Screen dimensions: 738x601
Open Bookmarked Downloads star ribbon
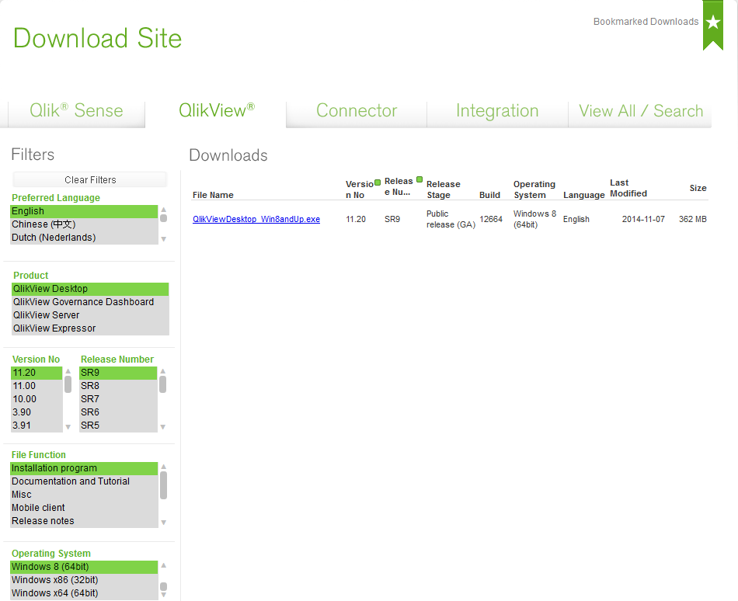click(712, 24)
